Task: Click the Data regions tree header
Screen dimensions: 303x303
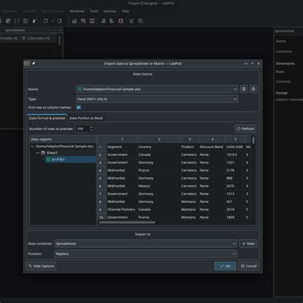Action: coord(63,139)
